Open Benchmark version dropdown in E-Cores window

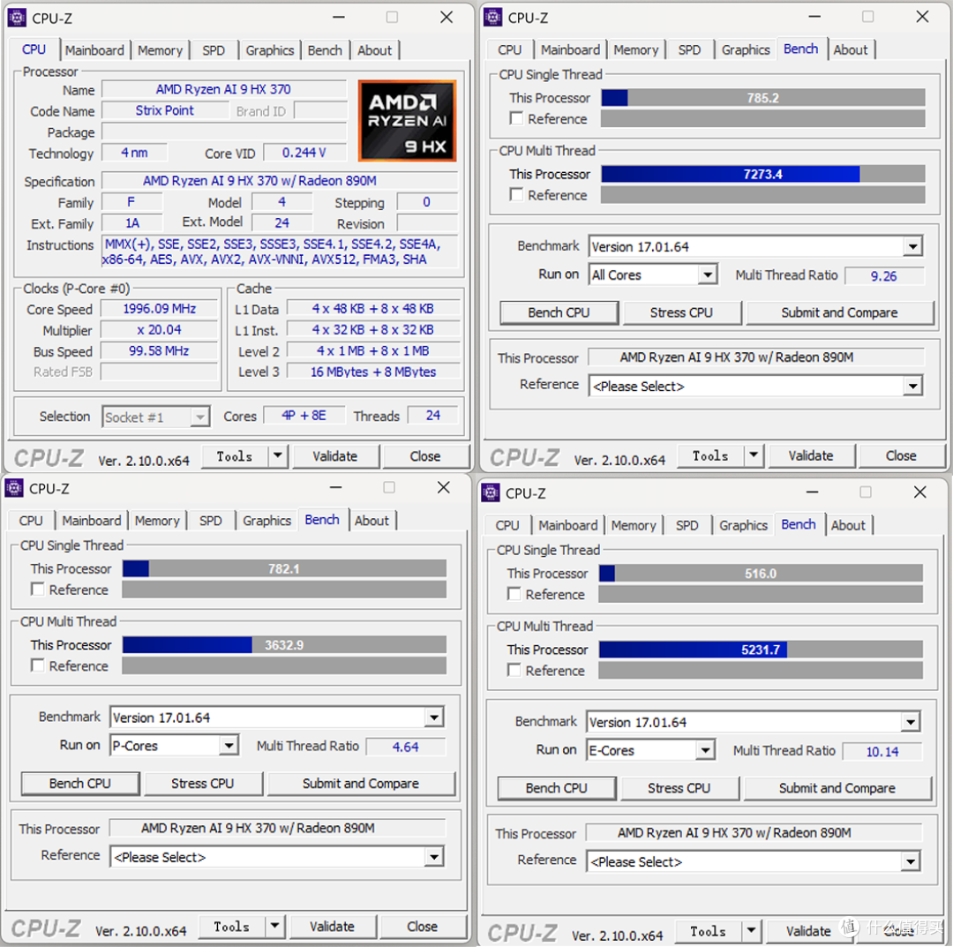[910, 722]
